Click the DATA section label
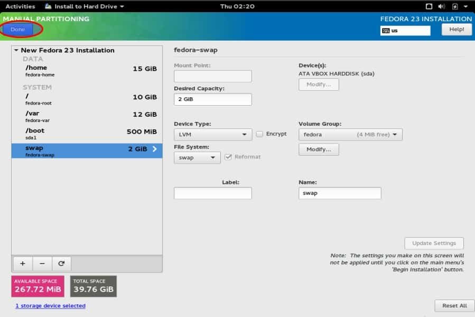475x317 pixels. tap(33, 59)
